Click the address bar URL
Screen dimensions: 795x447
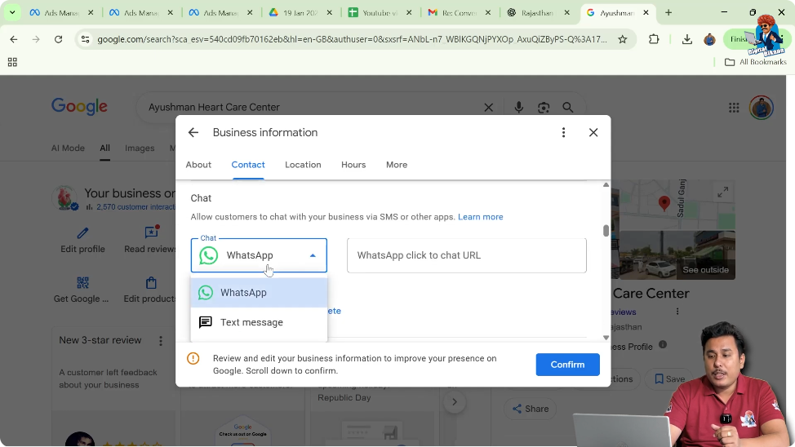351,39
